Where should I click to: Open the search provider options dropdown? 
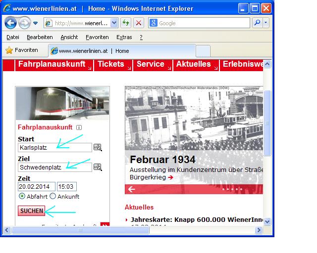click(266, 23)
